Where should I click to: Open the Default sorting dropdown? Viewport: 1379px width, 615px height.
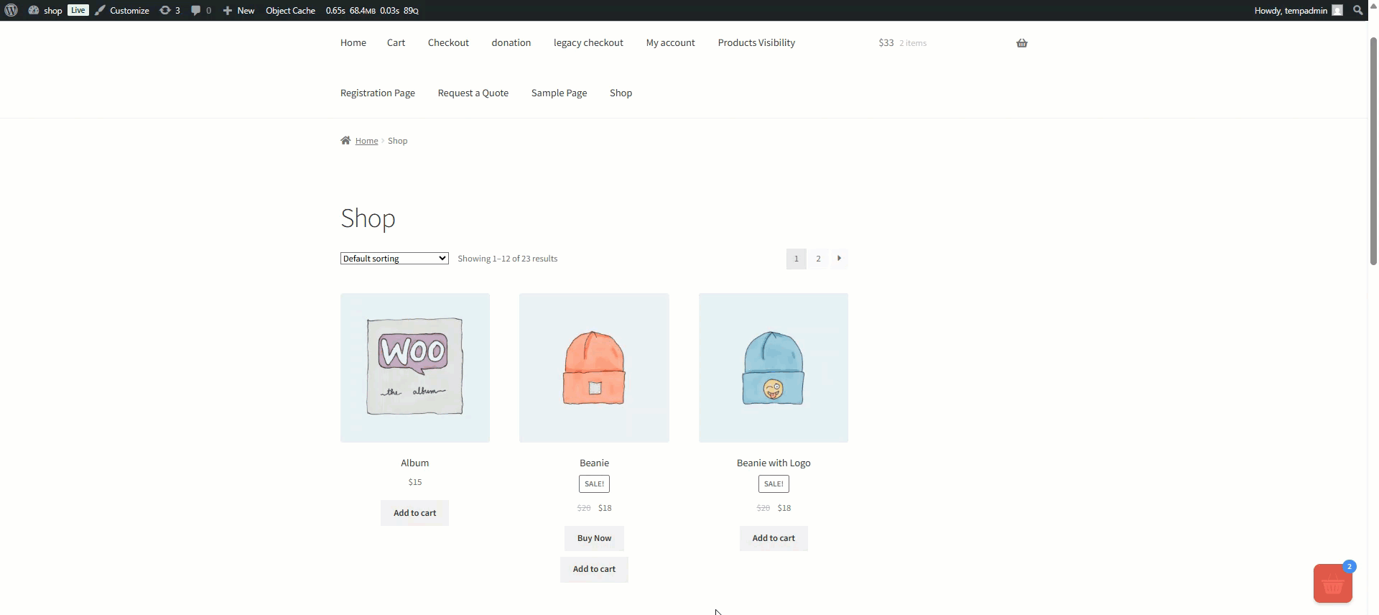394,259
